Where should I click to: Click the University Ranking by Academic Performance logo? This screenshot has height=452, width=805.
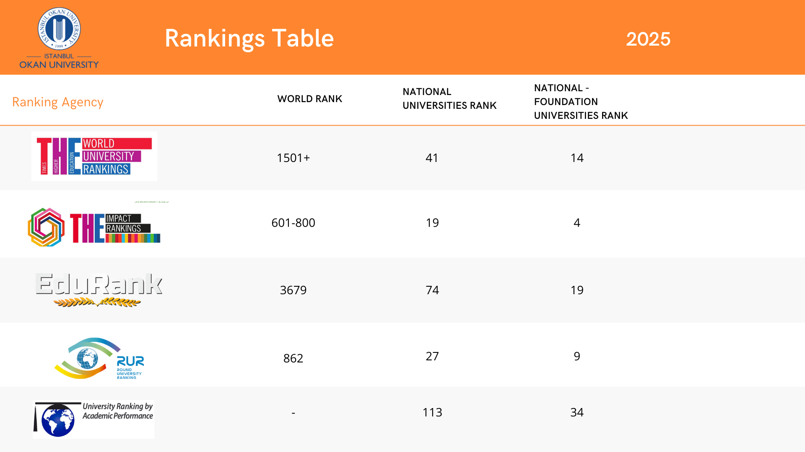(x=93, y=419)
